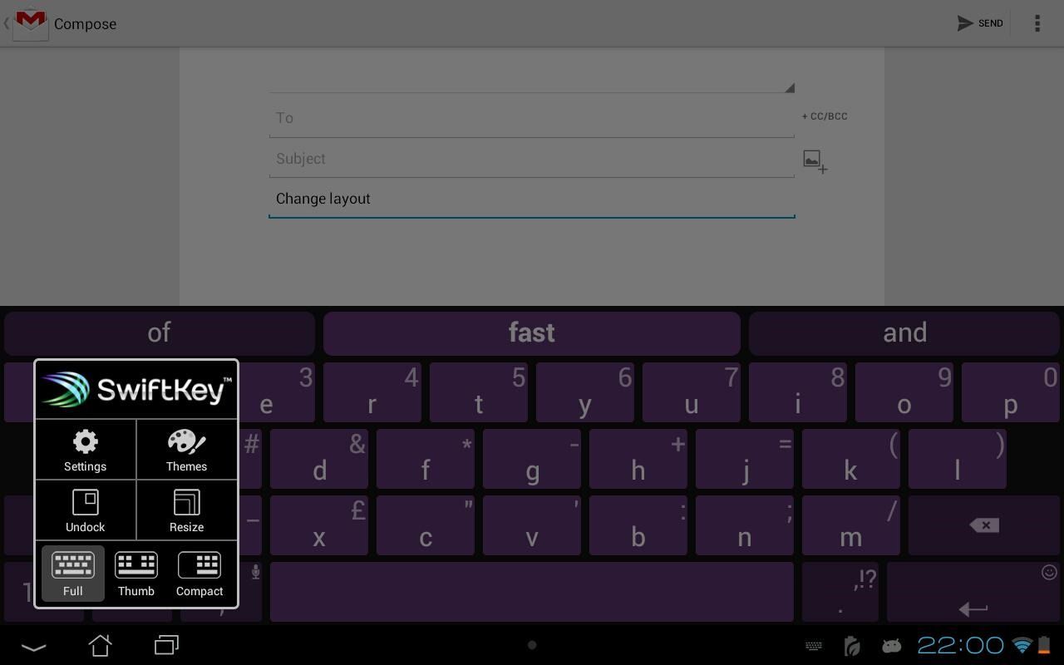Switch to the Thumb keyboard layout

click(135, 574)
